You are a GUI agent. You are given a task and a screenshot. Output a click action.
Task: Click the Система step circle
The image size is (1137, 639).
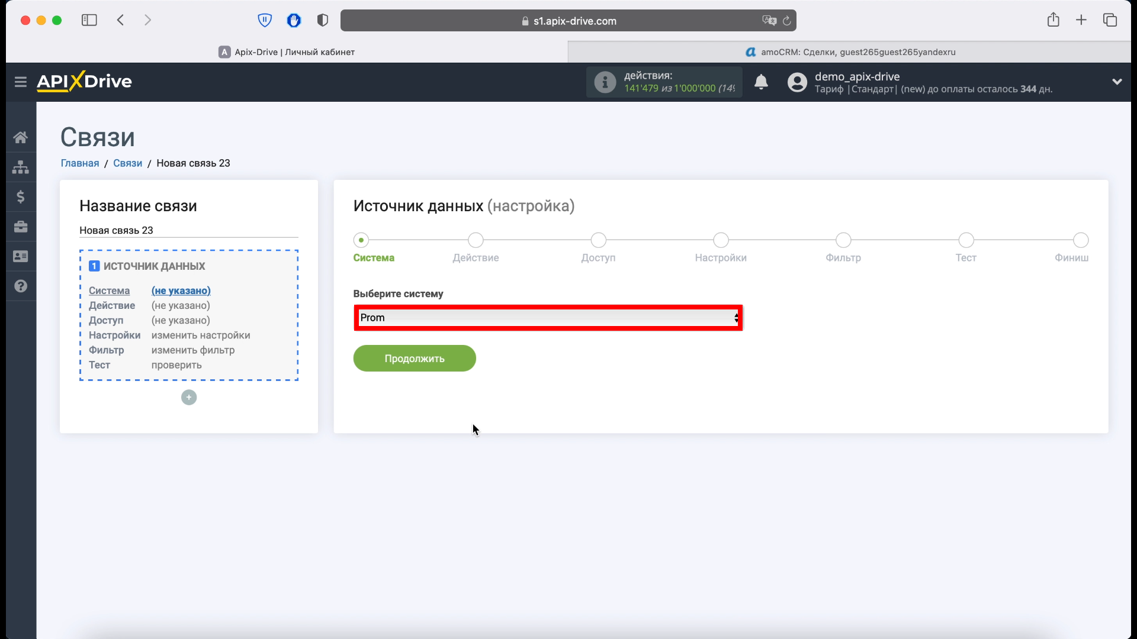click(x=361, y=240)
